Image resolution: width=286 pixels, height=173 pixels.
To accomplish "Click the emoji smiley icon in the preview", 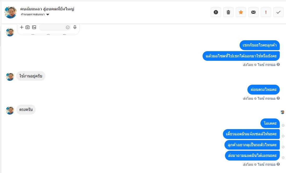I will tap(68, 28).
